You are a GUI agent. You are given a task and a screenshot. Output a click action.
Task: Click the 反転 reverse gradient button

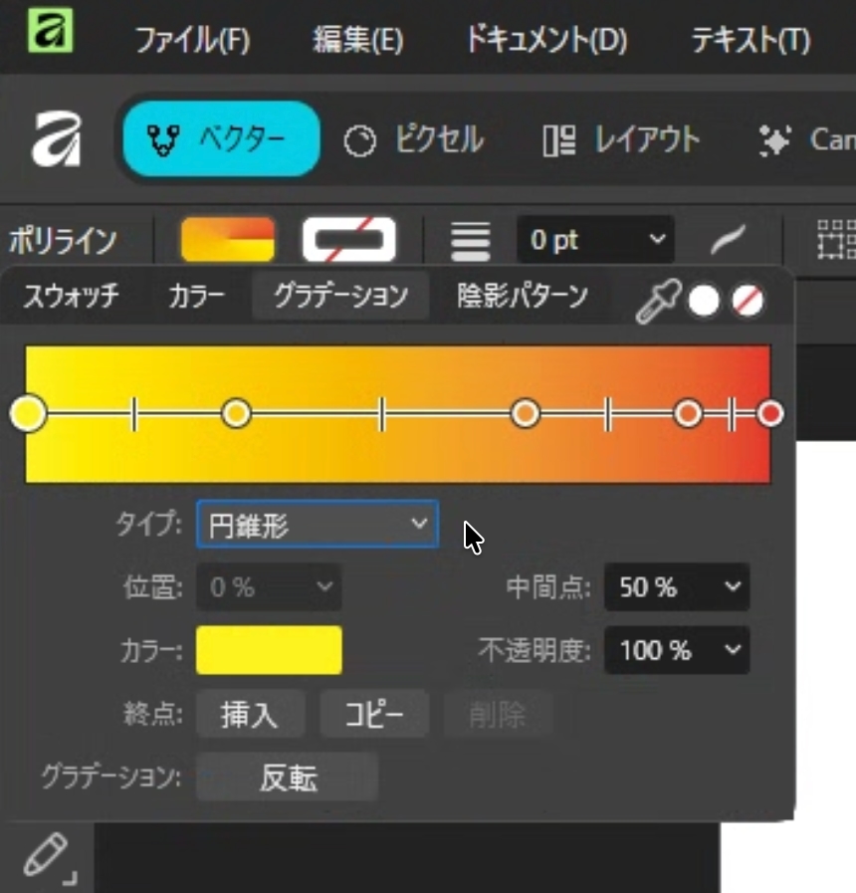(288, 778)
